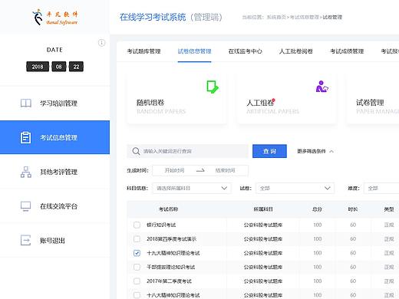This screenshot has width=399, height=299.
Task: Click the 所属科目 column header
Action: (x=263, y=209)
